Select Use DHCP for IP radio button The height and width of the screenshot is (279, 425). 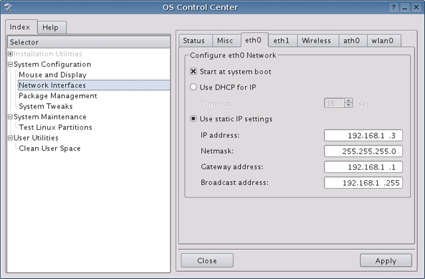click(193, 87)
